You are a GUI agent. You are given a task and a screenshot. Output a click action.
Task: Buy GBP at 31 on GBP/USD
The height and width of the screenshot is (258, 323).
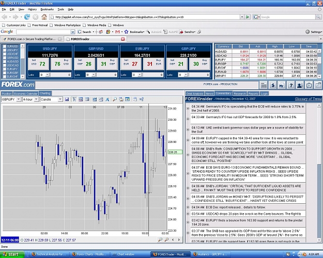point(107,64)
